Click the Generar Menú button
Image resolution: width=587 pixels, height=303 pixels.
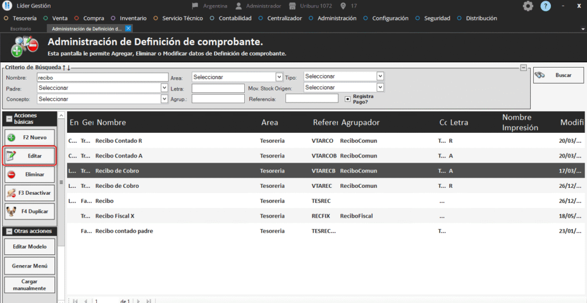pos(30,266)
